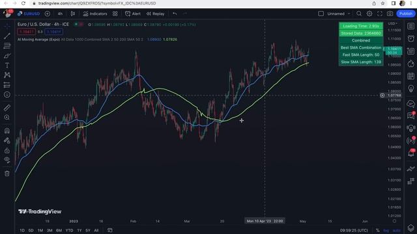Open the Watchlist panel icon
417x234 pixels.
coord(411,26)
